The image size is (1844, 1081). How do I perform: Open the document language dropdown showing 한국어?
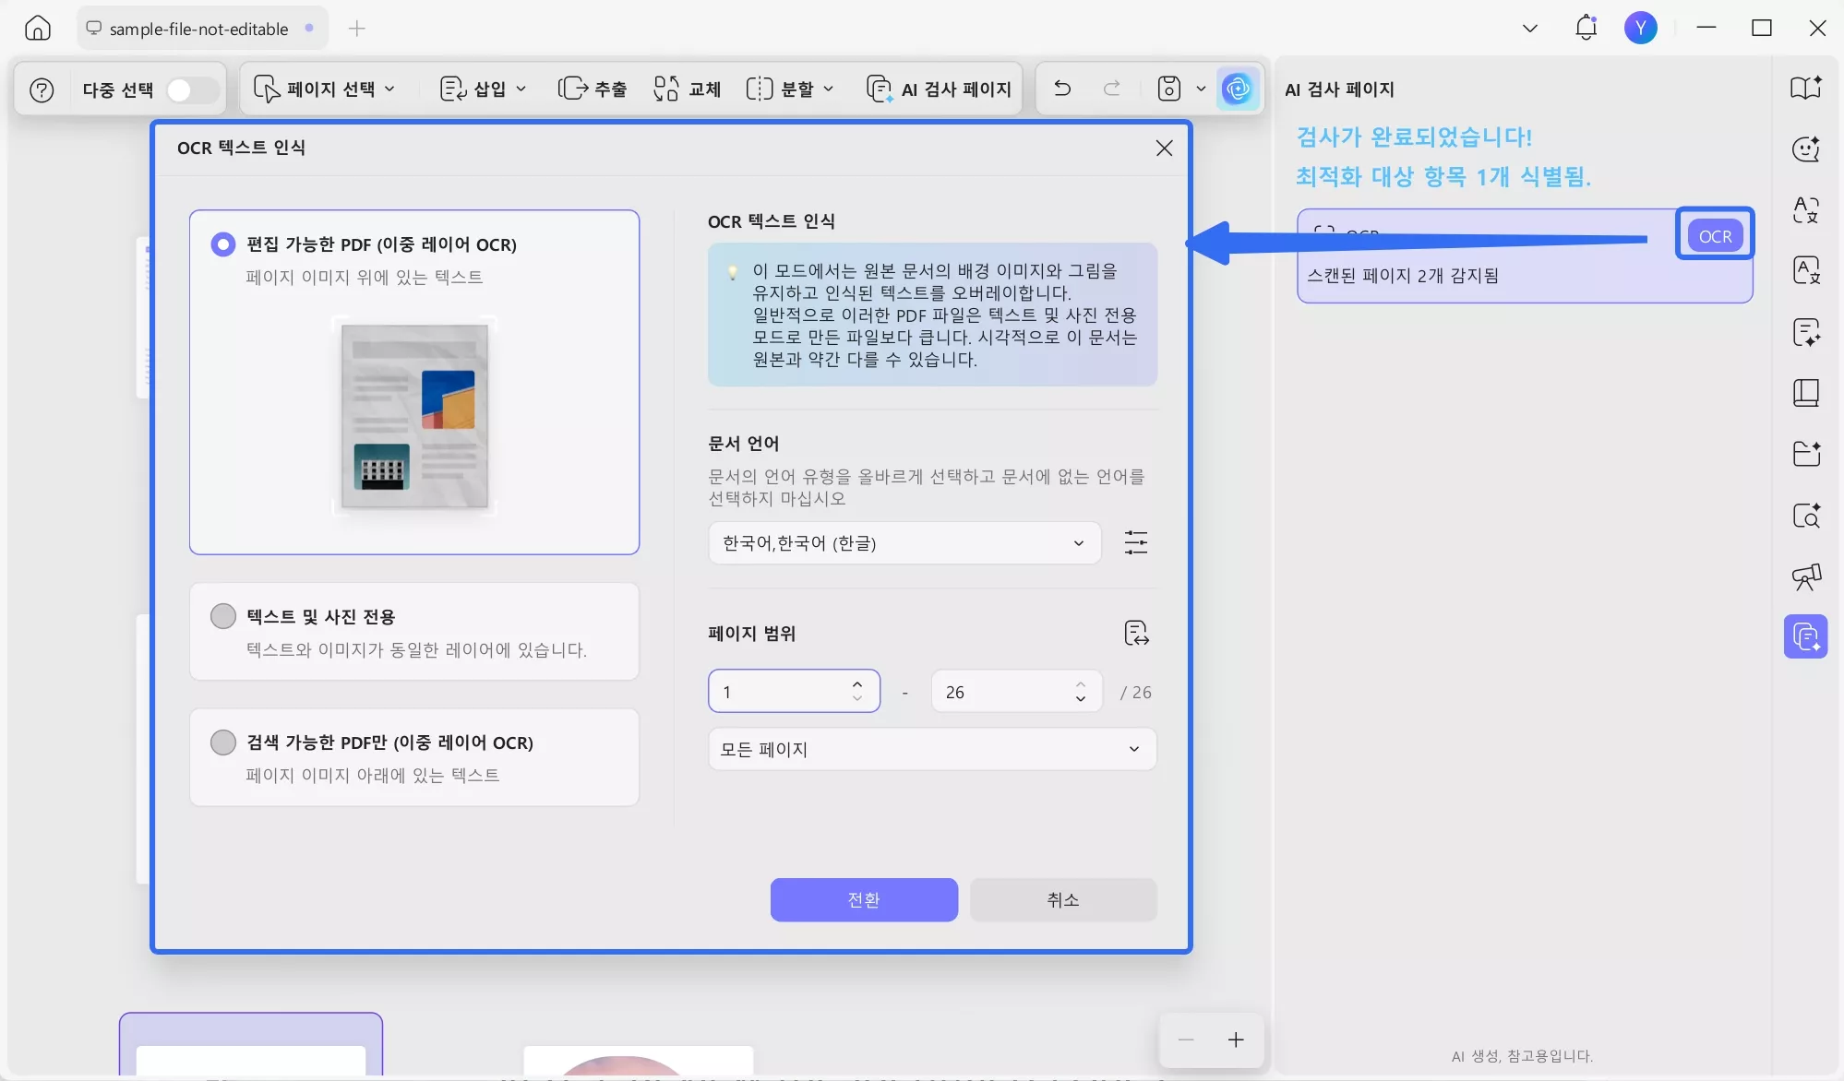pyautogui.click(x=903, y=542)
